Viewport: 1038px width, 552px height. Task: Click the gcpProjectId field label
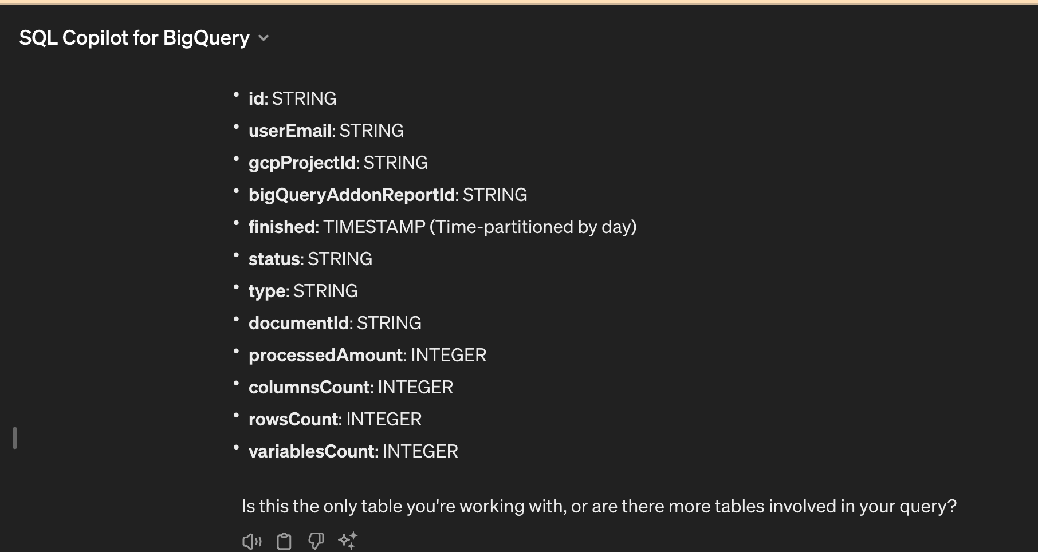tap(302, 163)
